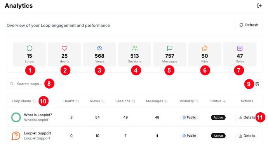Click Public badge in What is Looplet row
268x148 pixels.
pyautogui.click(x=189, y=117)
